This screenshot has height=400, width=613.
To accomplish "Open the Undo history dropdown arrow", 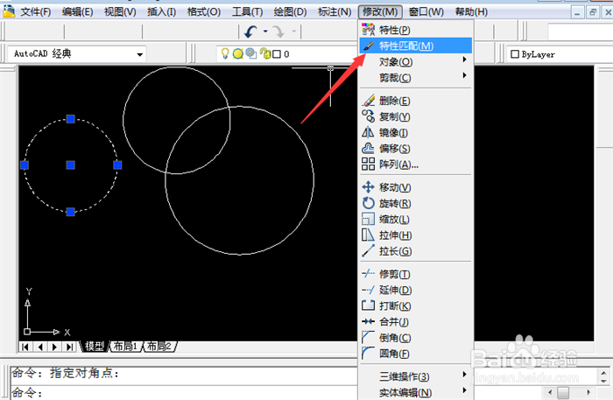I will coord(265,32).
